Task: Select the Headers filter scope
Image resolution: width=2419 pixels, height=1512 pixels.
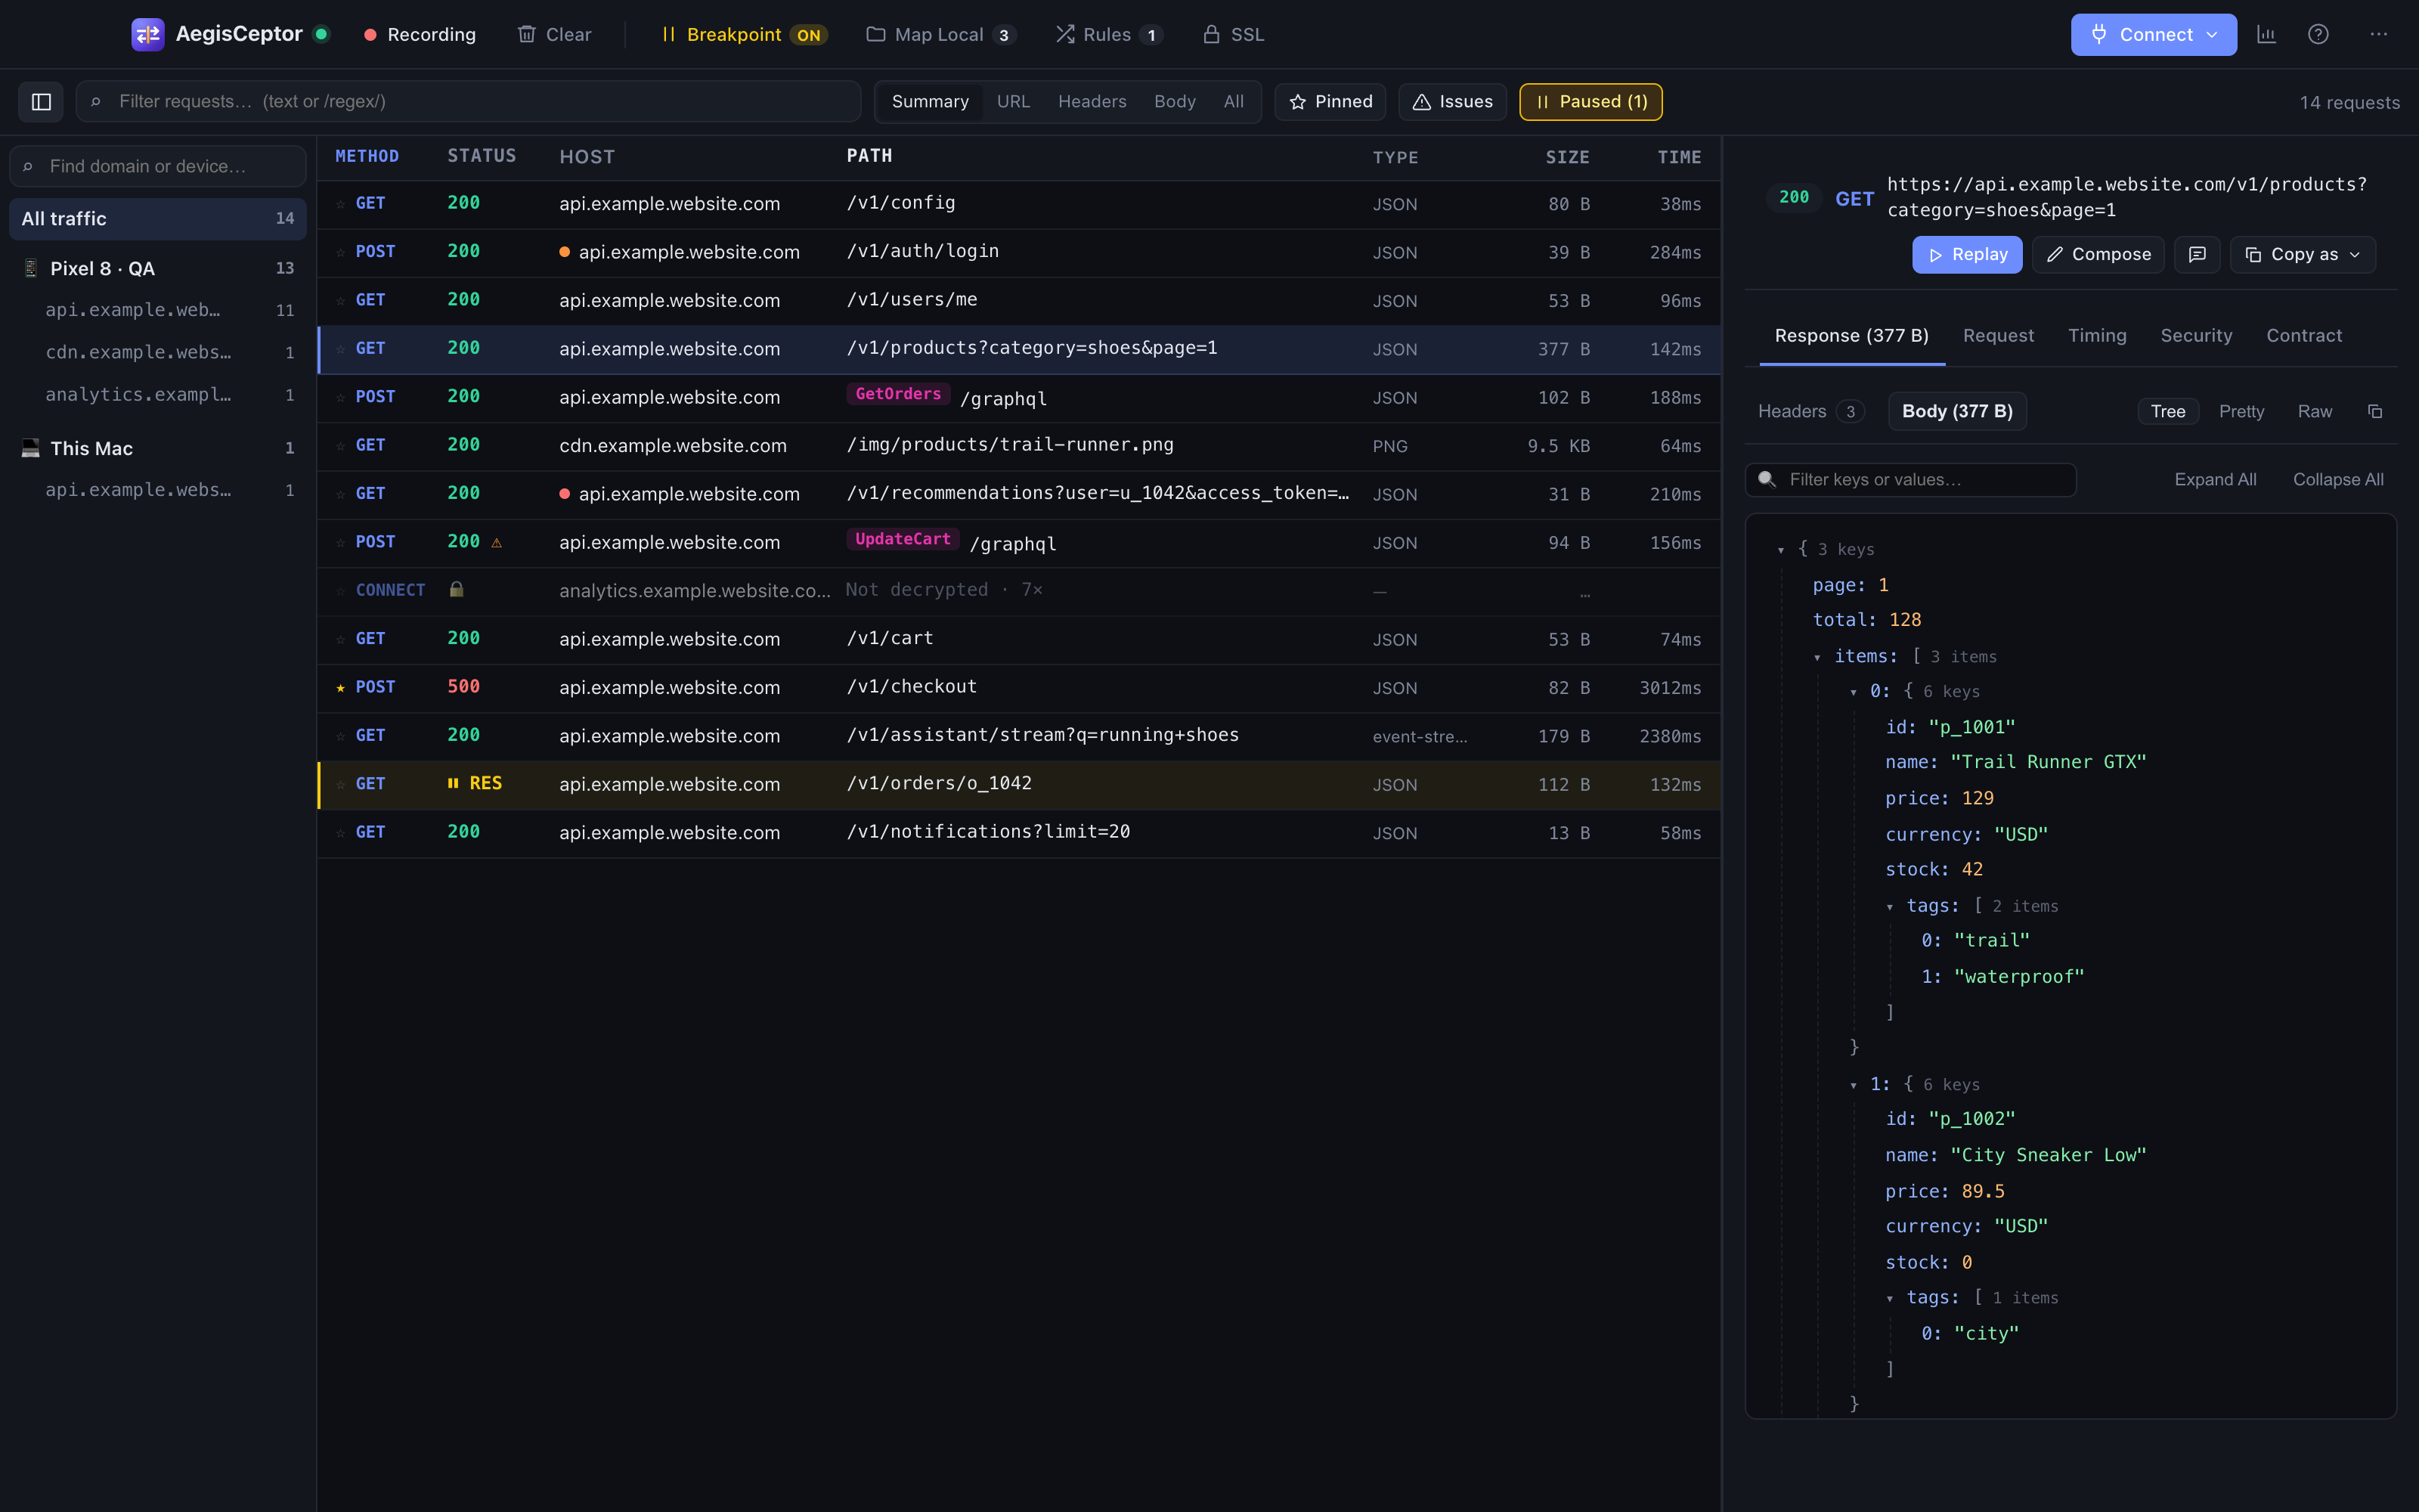Action: [x=1092, y=101]
